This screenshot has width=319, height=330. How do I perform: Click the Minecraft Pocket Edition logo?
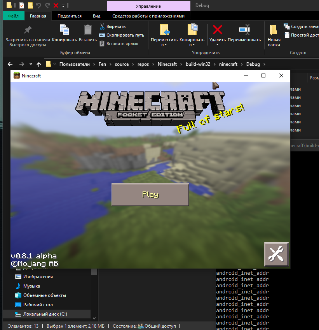pos(150,109)
